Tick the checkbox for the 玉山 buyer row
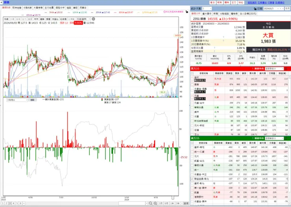The height and width of the screenshot is (207, 291). click(192, 134)
